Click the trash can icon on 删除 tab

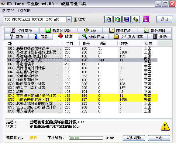pos(155,36)
